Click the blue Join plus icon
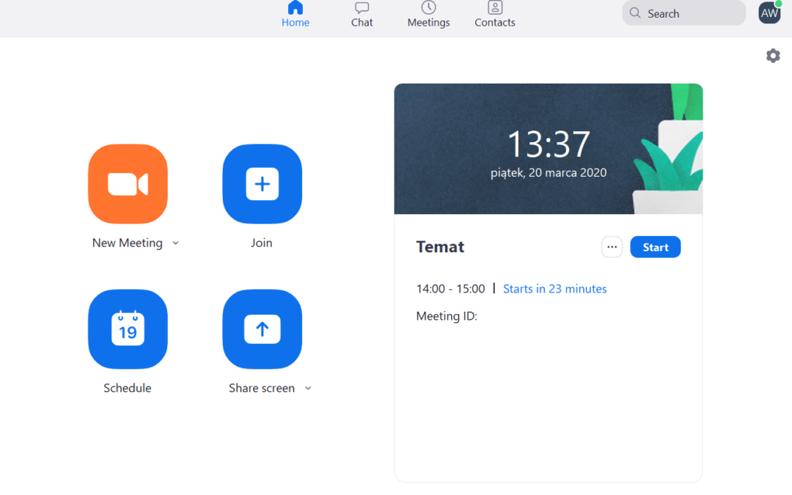792x495 pixels. pyautogui.click(x=262, y=184)
